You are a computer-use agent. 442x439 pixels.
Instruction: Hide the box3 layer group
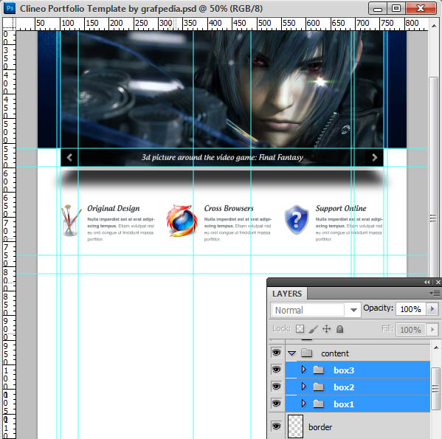point(276,369)
